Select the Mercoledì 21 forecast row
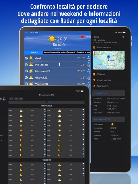Viewport: 138px width, 184px height. click(58, 71)
